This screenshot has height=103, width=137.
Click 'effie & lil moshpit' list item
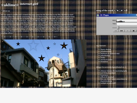tap(107, 77)
